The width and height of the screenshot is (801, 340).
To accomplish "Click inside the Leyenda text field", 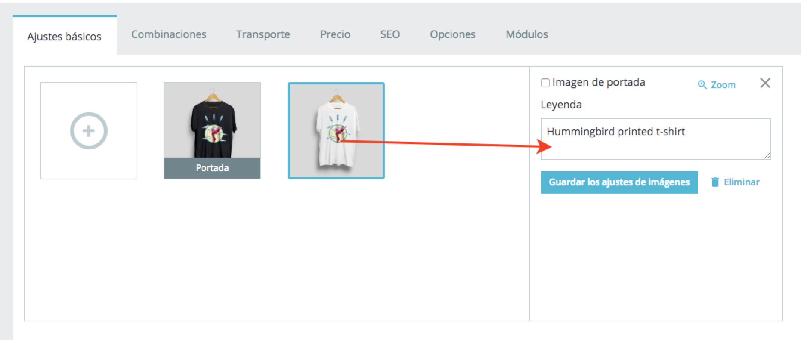I will (x=656, y=139).
